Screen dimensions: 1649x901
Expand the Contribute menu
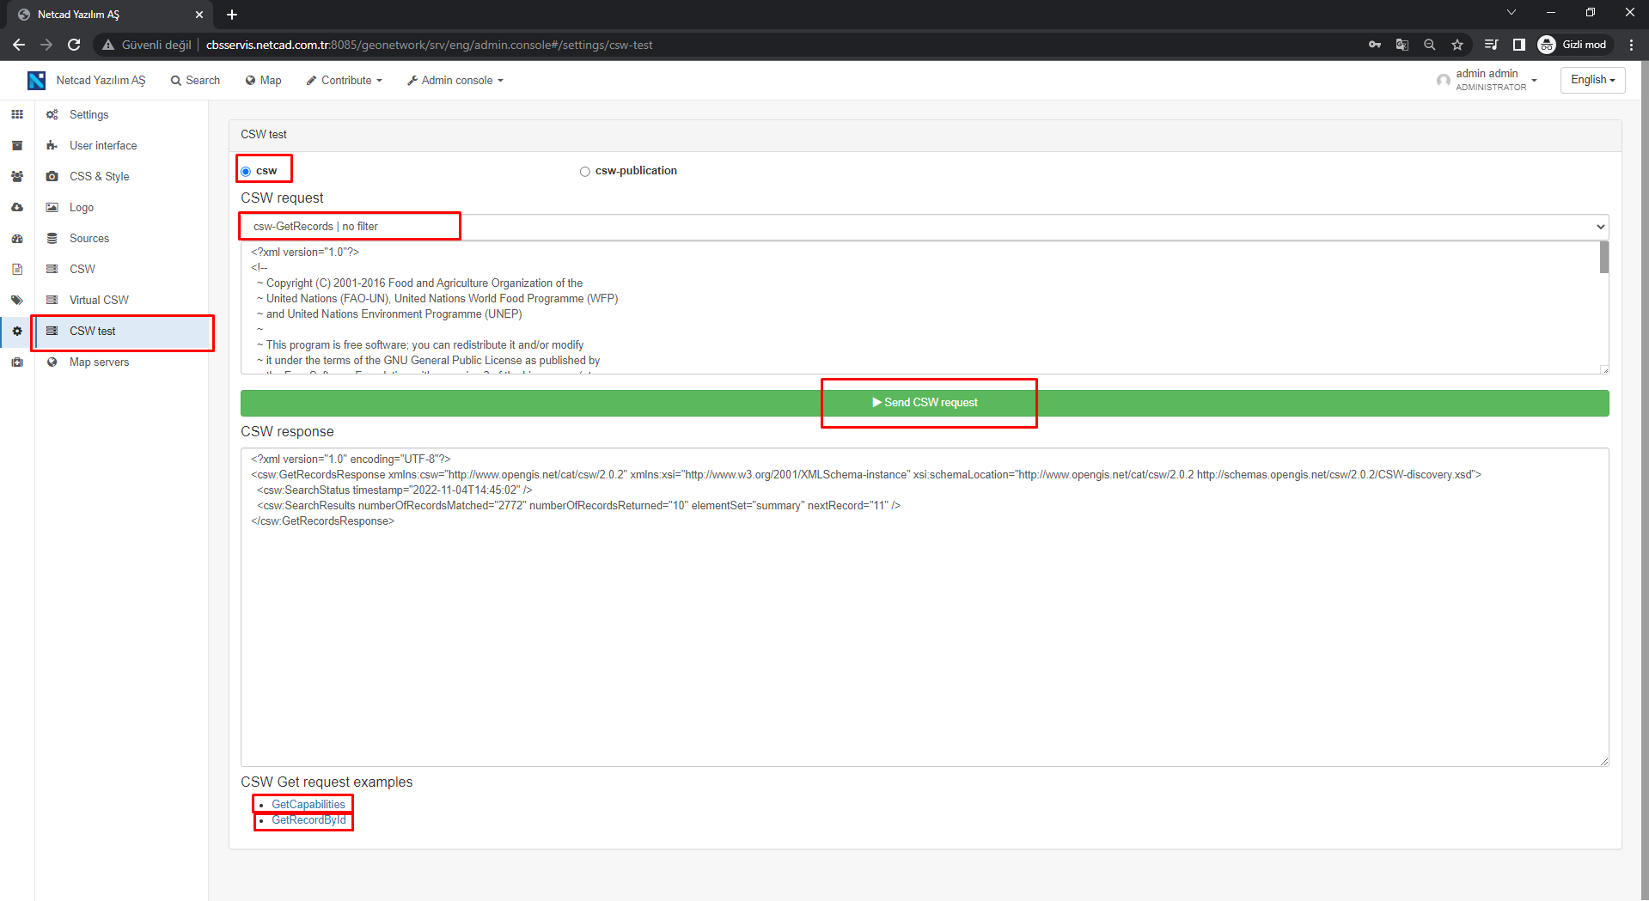coord(345,80)
